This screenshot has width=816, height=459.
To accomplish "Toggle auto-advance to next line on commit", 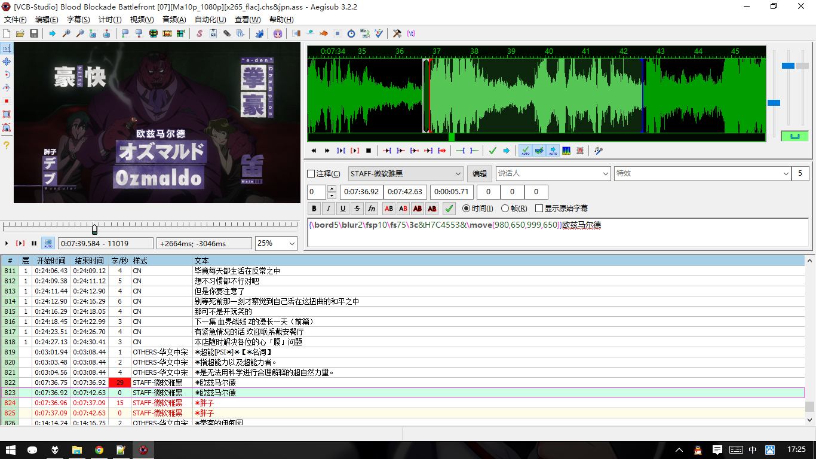I will click(x=539, y=151).
